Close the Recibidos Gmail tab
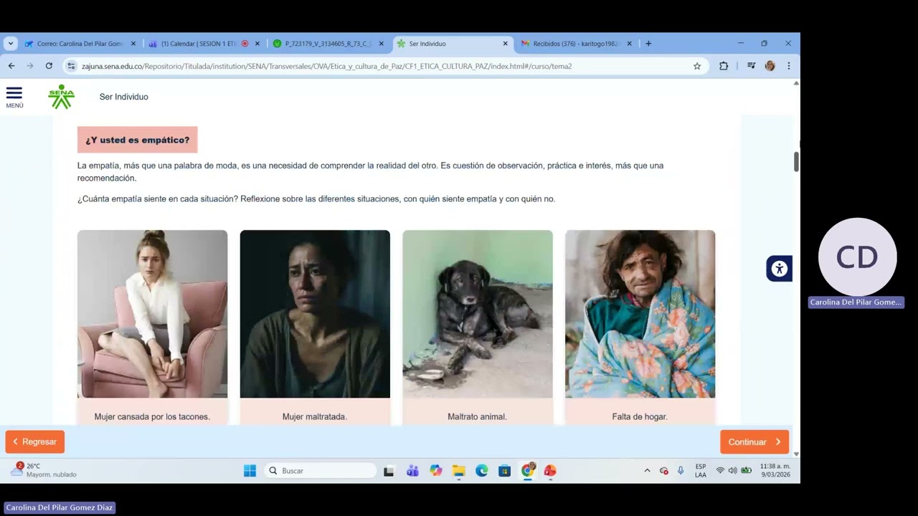918x516 pixels. point(630,44)
